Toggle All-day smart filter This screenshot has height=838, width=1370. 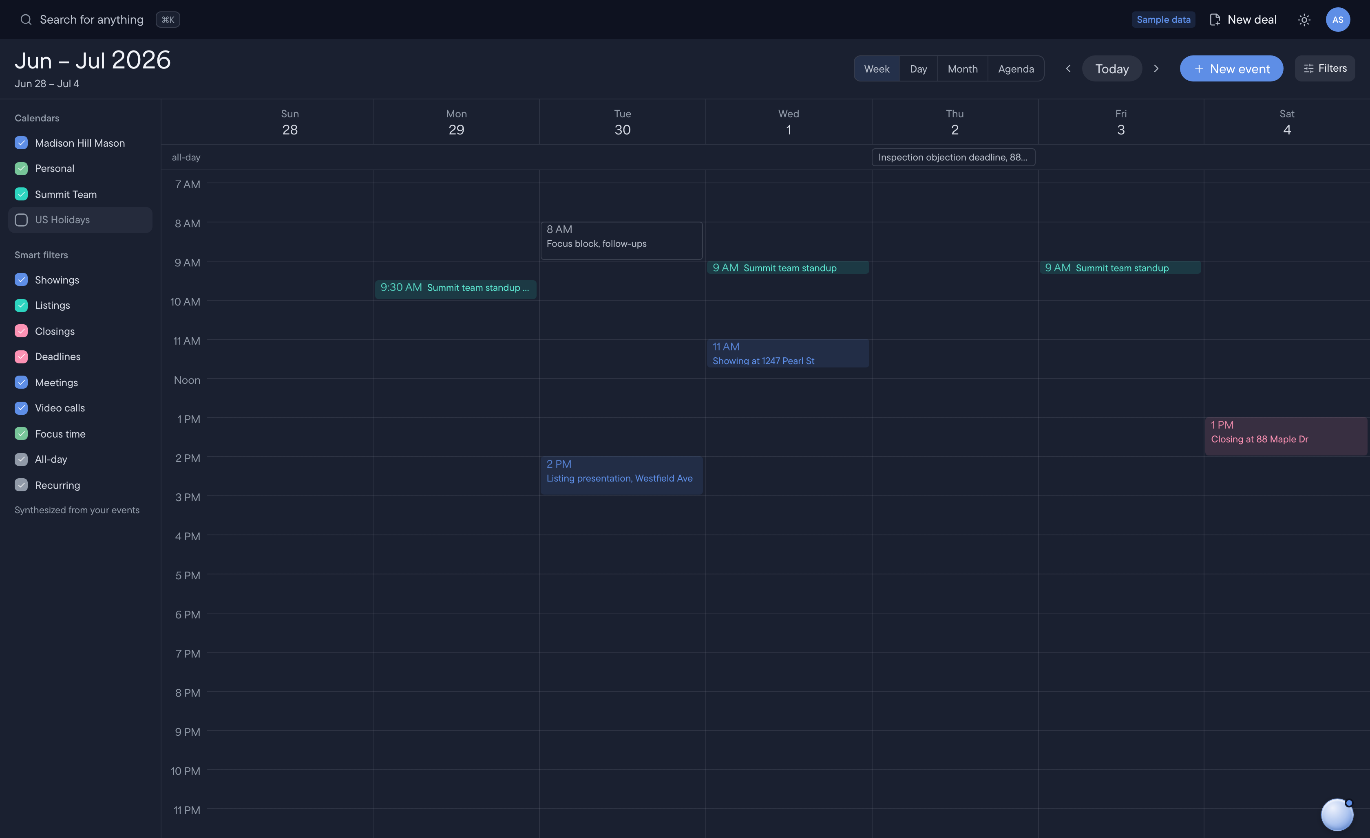coord(21,460)
